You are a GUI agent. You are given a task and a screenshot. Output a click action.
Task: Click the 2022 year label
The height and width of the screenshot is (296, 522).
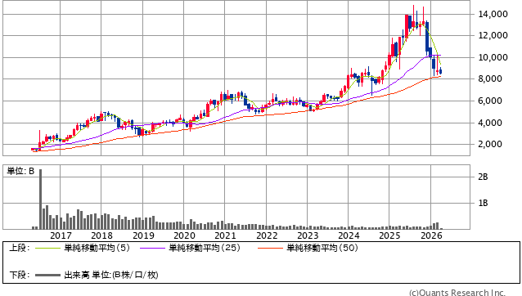click(x=267, y=235)
